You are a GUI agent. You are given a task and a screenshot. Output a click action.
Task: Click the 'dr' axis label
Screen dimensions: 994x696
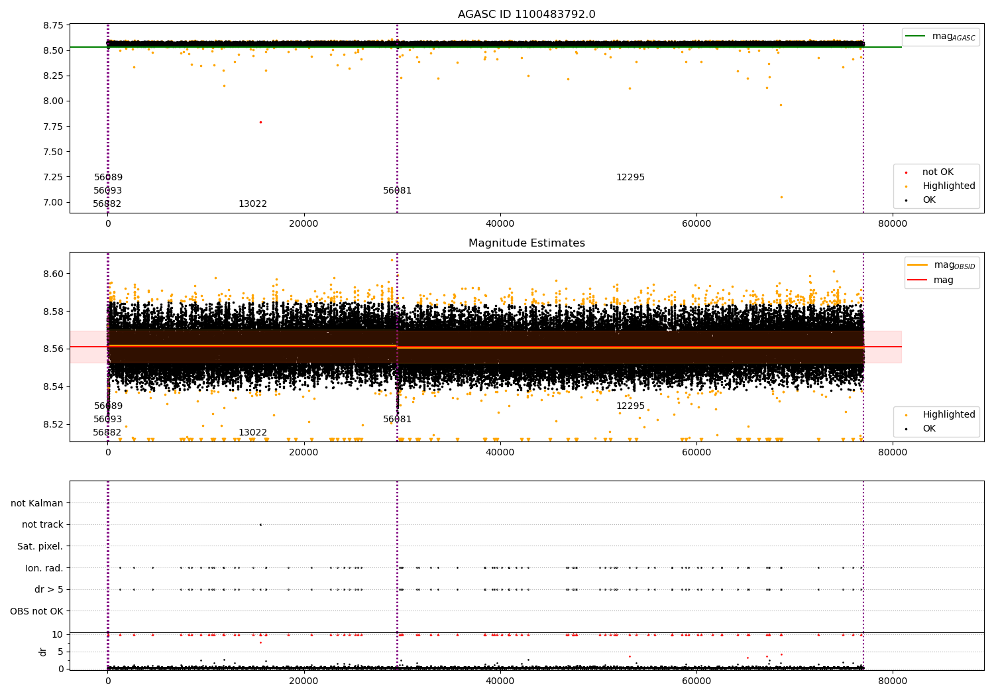pyautogui.click(x=43, y=652)
